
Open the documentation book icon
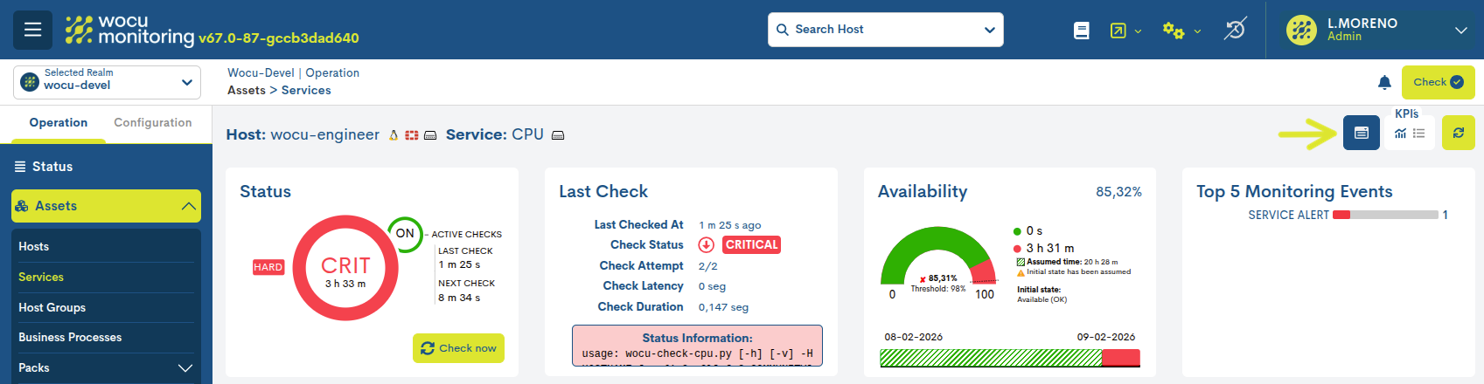pos(1082,31)
